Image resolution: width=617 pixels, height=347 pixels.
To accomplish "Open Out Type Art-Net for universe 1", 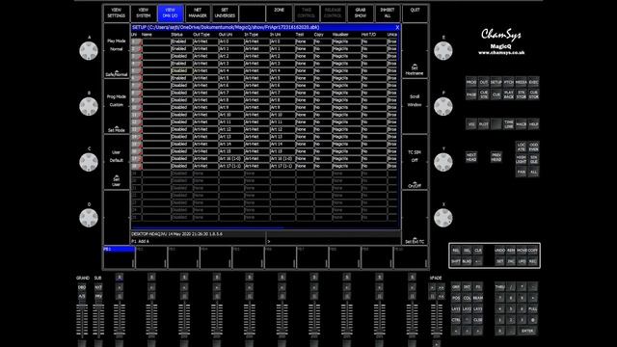I will tap(205, 41).
